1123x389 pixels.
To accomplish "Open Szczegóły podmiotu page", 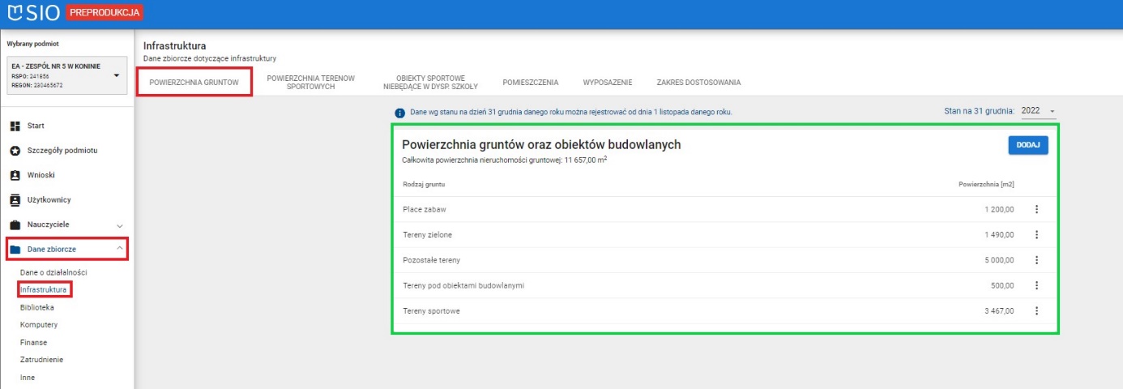I will coord(63,151).
